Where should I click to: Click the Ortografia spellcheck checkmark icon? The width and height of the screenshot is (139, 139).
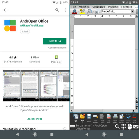point(128,116)
